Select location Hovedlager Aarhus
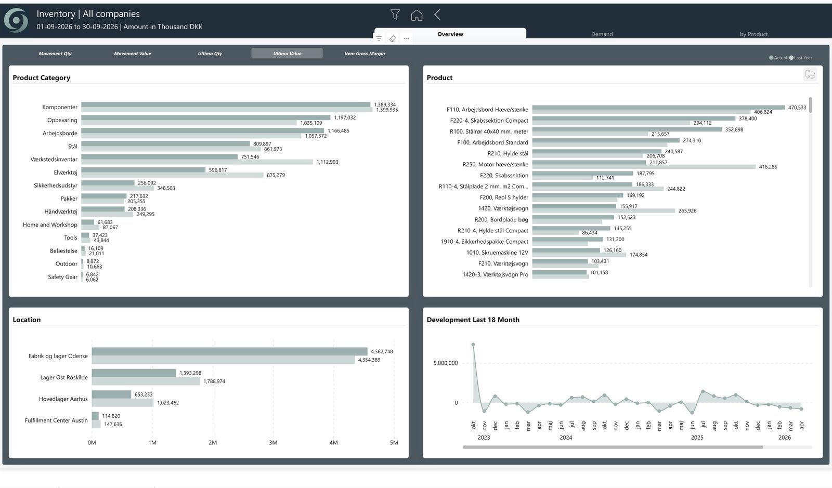 [63, 399]
